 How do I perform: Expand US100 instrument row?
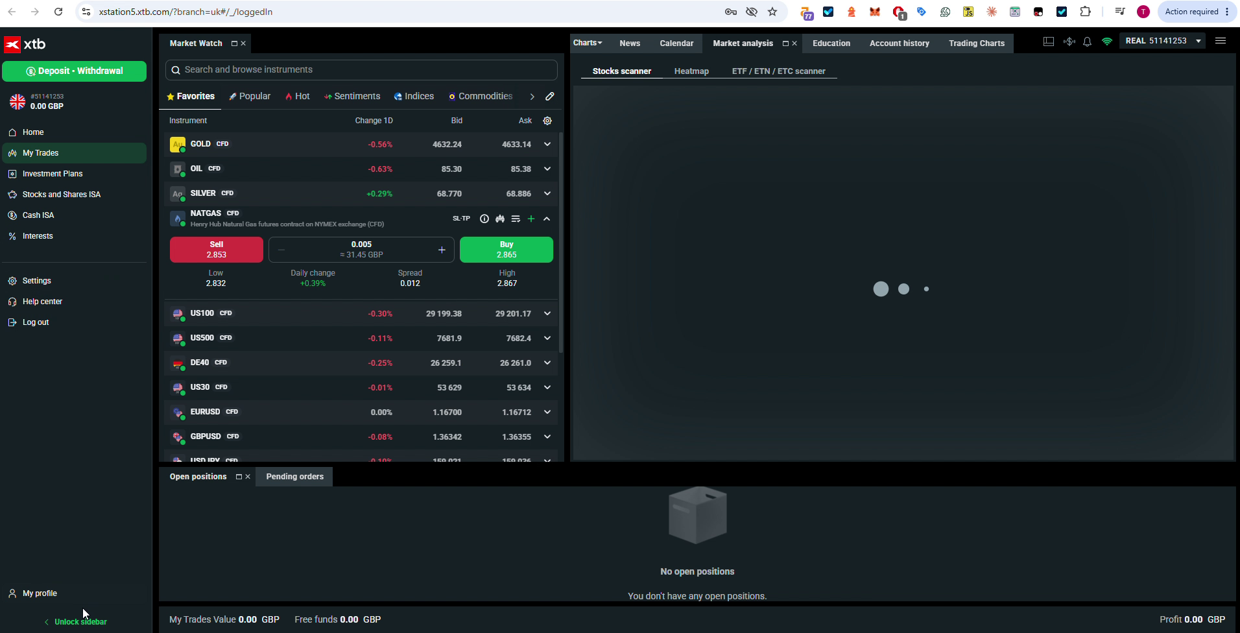tap(547, 313)
